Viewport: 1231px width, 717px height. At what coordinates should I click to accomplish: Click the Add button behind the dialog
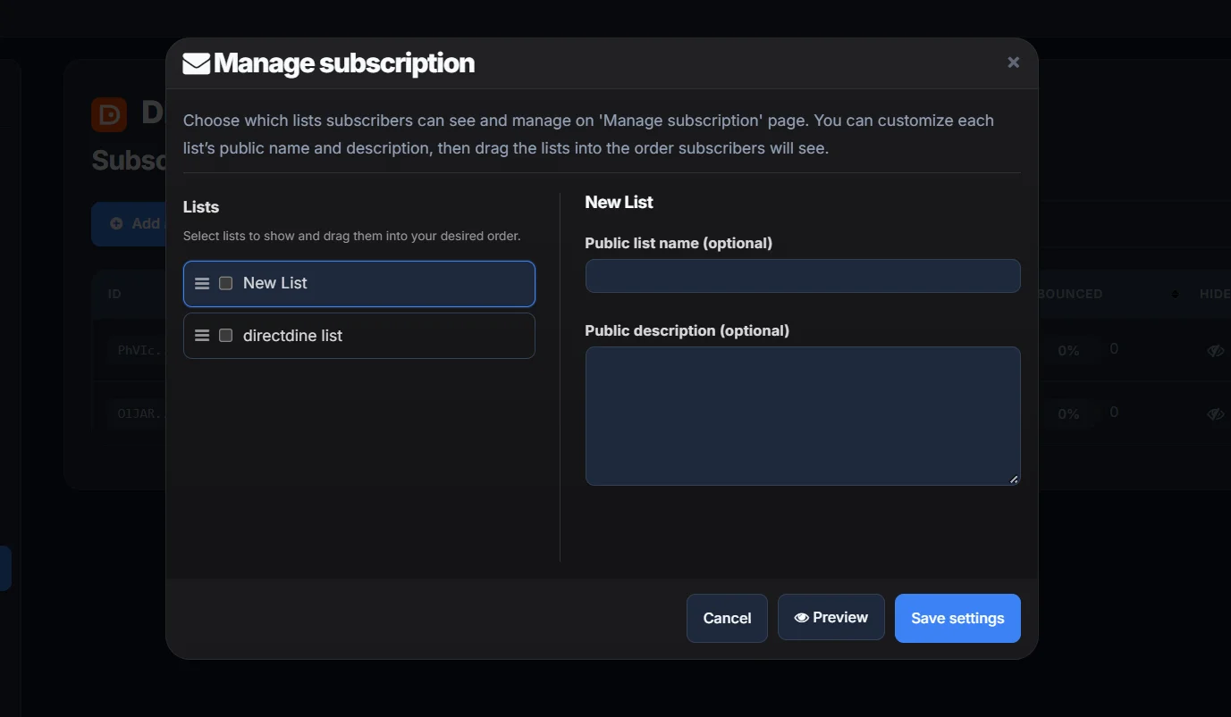[129, 223]
